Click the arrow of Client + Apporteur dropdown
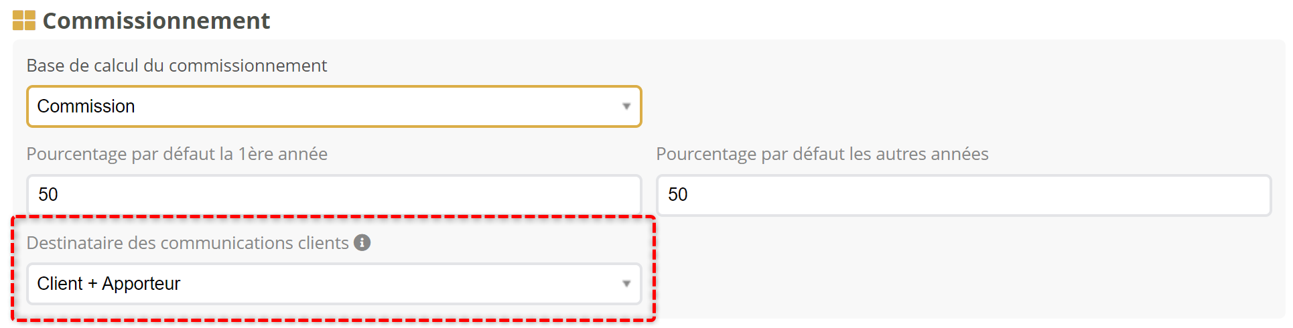1293x328 pixels. [626, 284]
